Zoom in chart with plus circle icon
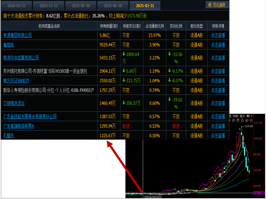The width and height of the screenshot is (266, 199). (x=247, y=120)
